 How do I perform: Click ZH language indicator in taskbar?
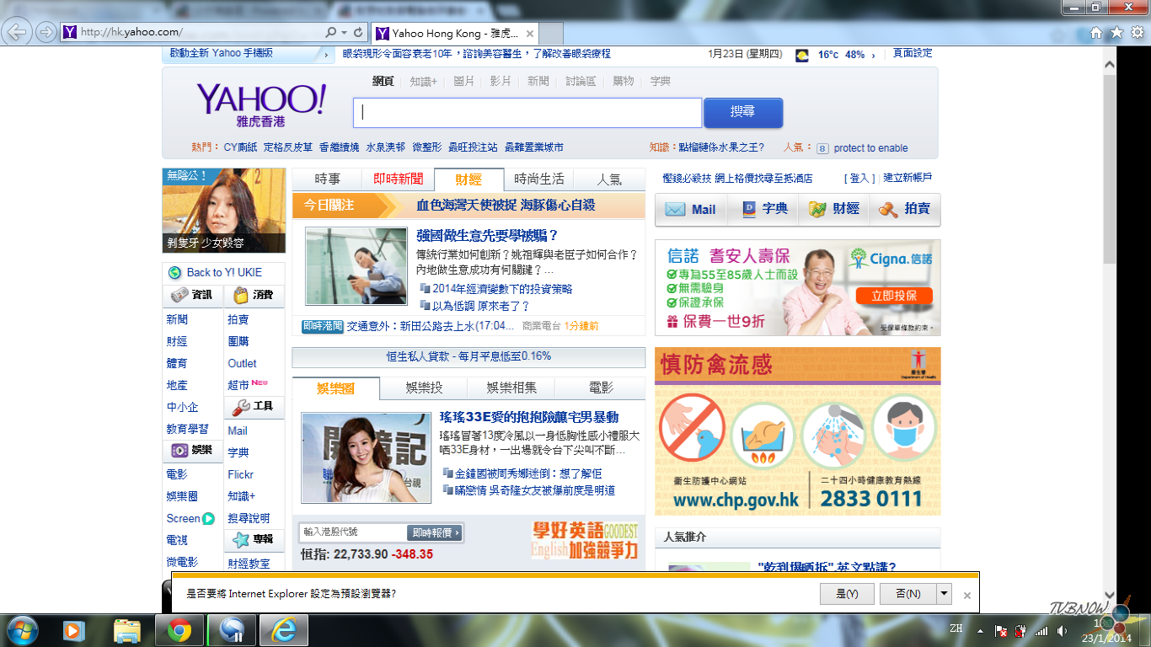click(956, 629)
